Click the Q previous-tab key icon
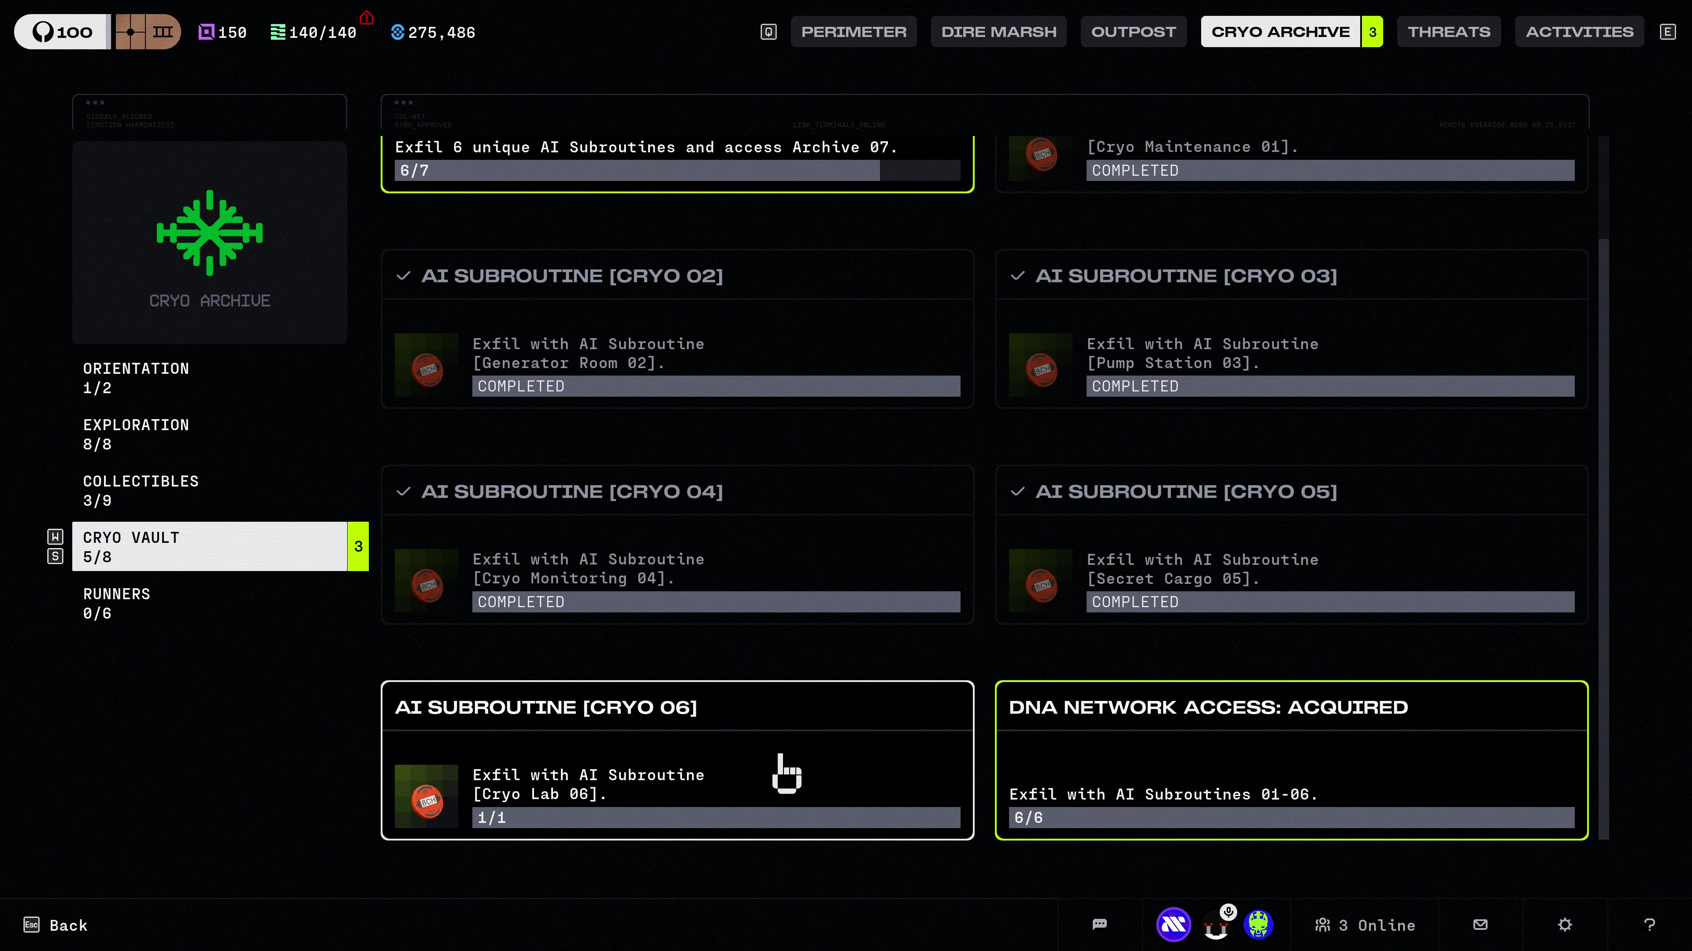Screen dimensions: 1692x951 point(768,32)
